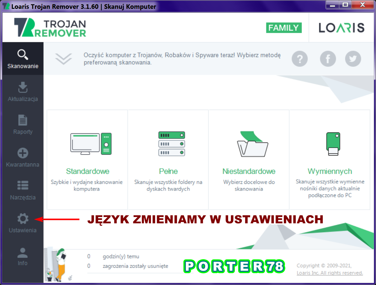
Task: Click the 'godzin(y) temu' status text
Action: click(121, 256)
